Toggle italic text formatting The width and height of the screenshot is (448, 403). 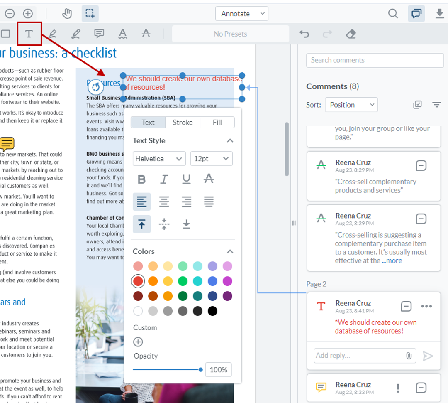click(x=164, y=179)
